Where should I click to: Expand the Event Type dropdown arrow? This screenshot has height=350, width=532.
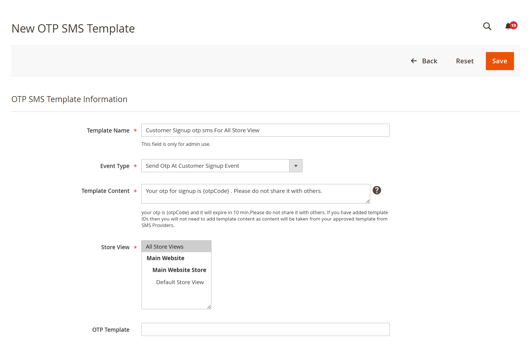tap(296, 166)
